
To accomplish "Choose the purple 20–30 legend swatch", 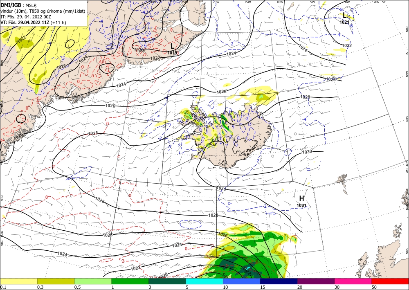I will (316, 281).
